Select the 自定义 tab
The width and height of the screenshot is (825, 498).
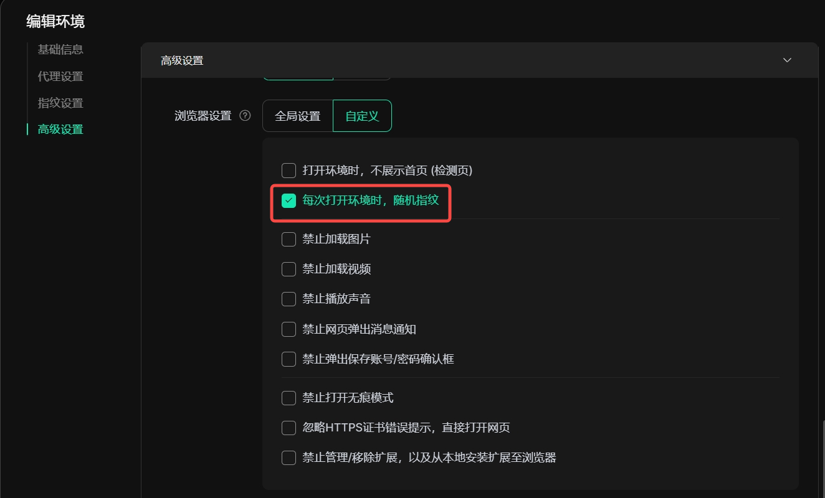362,116
